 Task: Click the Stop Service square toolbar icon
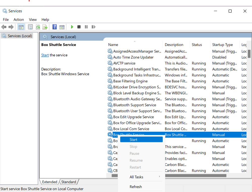pos(79,27)
